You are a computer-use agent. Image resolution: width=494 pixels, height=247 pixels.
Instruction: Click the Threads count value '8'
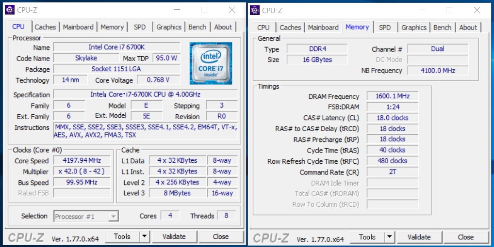[226, 216]
